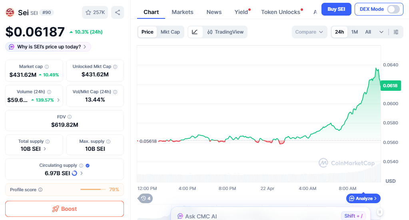Click the history events badge showing 4
409x220 pixels.
point(145,198)
